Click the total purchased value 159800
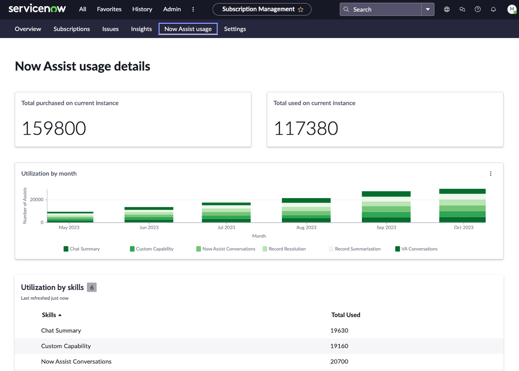 click(x=54, y=128)
